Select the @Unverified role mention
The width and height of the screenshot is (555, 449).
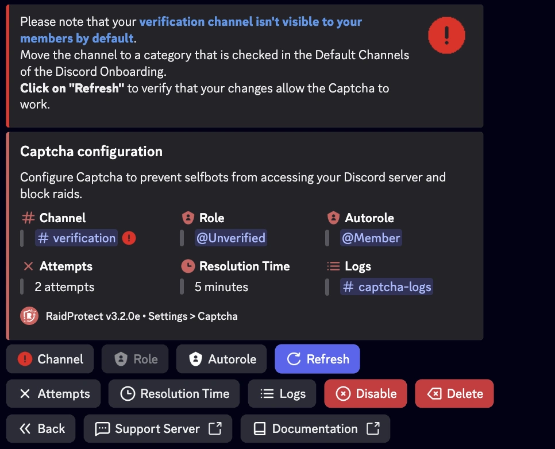click(231, 238)
